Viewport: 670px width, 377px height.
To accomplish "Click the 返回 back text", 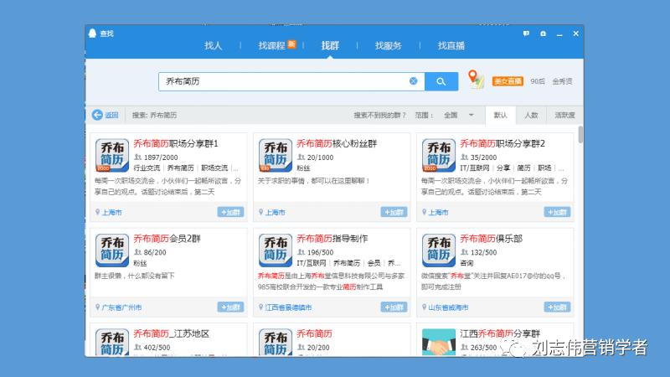I will pyautogui.click(x=111, y=115).
